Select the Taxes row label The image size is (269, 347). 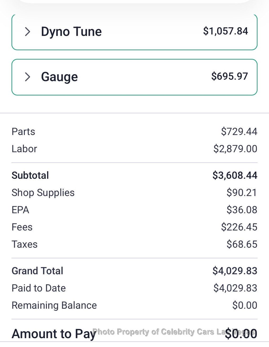click(24, 244)
